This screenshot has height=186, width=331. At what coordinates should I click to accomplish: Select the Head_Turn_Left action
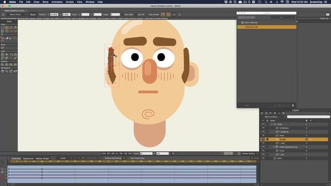point(267,27)
